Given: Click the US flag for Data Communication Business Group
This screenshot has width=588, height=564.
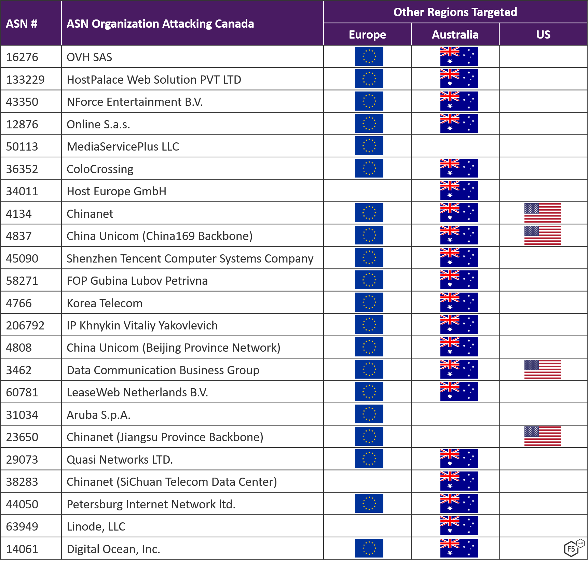Looking at the screenshot, I should (x=543, y=369).
